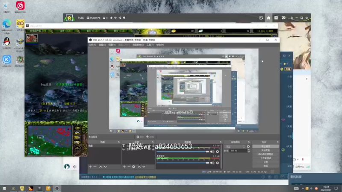Toggle the speaker icon below Warcraft window
The width and height of the screenshot is (342, 192).
[x=74, y=167]
